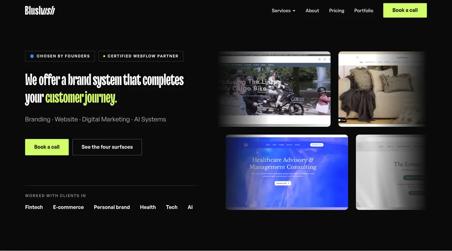Open the Portfolio nav link
The width and height of the screenshot is (452, 251).
point(363,11)
